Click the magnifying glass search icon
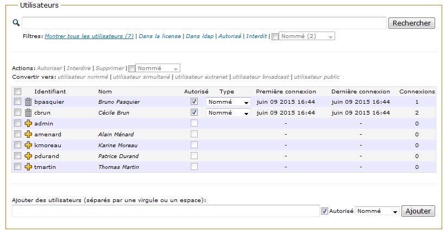The height and width of the screenshot is (233, 446). [16, 23]
